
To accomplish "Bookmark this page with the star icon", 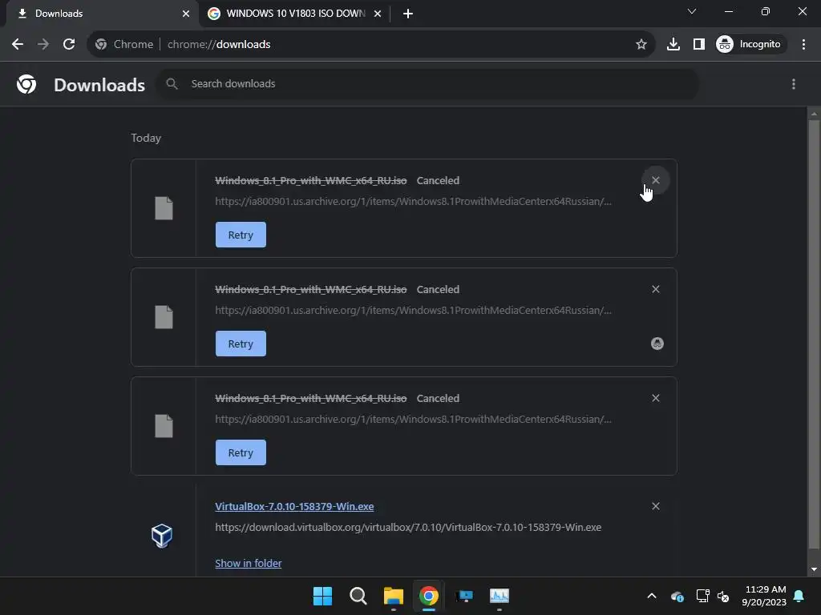I will click(641, 45).
